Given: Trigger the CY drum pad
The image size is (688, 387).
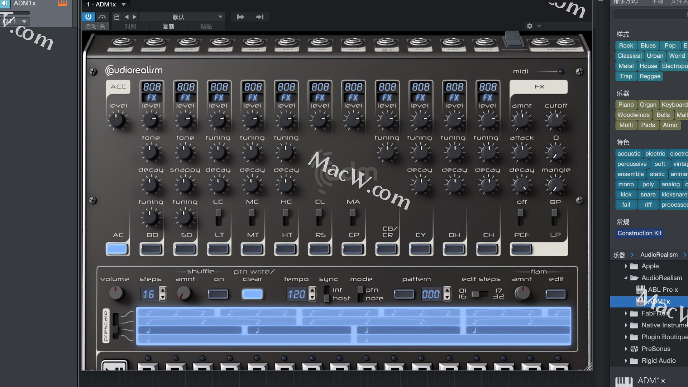Looking at the screenshot, I should click(420, 249).
